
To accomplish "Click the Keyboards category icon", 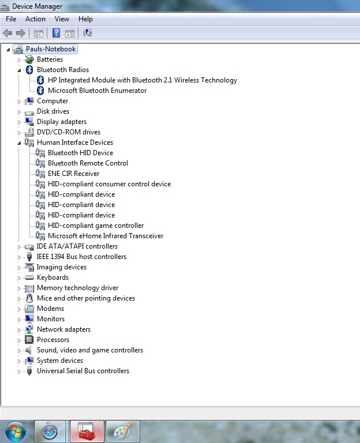I will (x=29, y=277).
